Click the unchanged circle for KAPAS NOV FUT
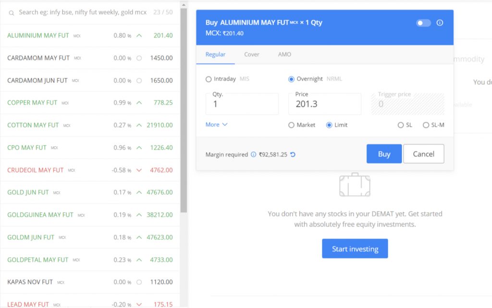Image resolution: width=492 pixels, height=308 pixels. (x=139, y=282)
